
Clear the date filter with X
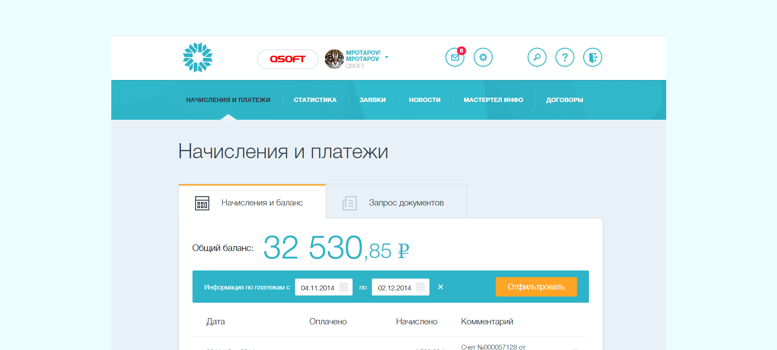point(441,287)
